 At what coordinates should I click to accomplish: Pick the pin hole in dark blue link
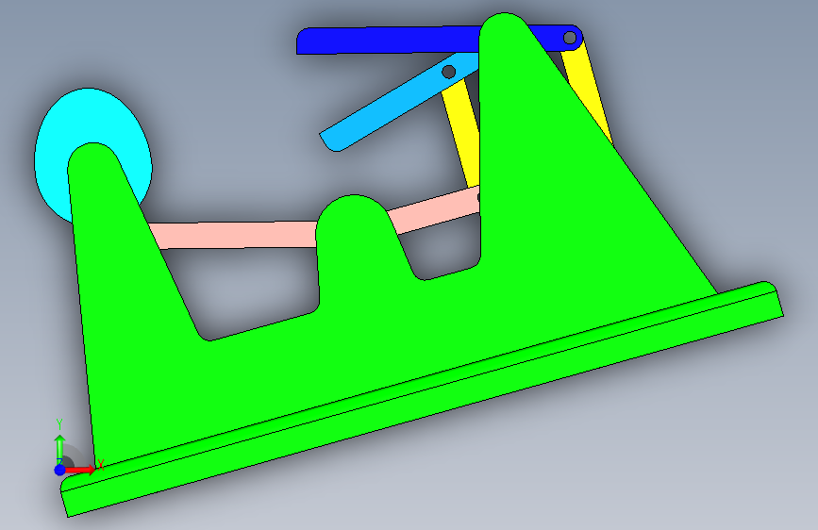(570, 38)
